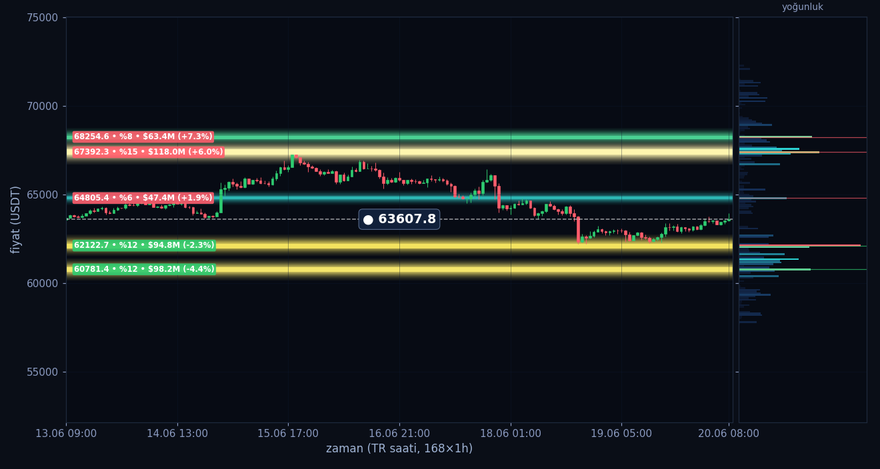Click the 68254.6 resistance level label
Screen dimensions: 880x469
[143, 137]
